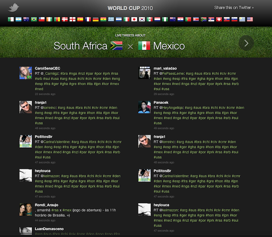Click the 'Share this on Twitter' link

pyautogui.click(x=234, y=8)
